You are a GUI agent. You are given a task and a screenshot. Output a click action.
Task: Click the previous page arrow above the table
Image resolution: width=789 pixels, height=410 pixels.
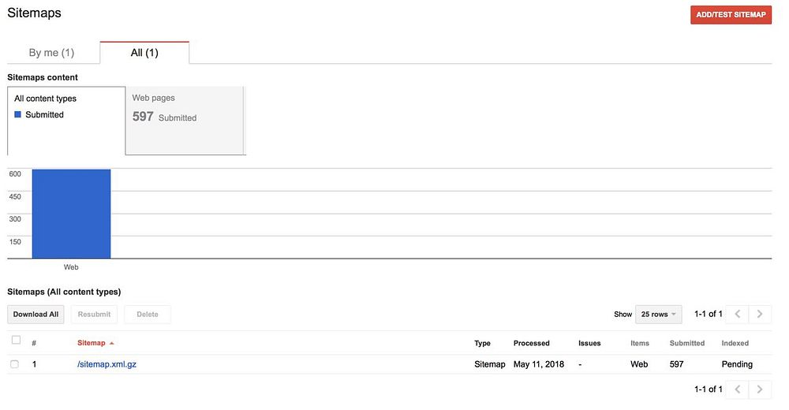(737, 314)
